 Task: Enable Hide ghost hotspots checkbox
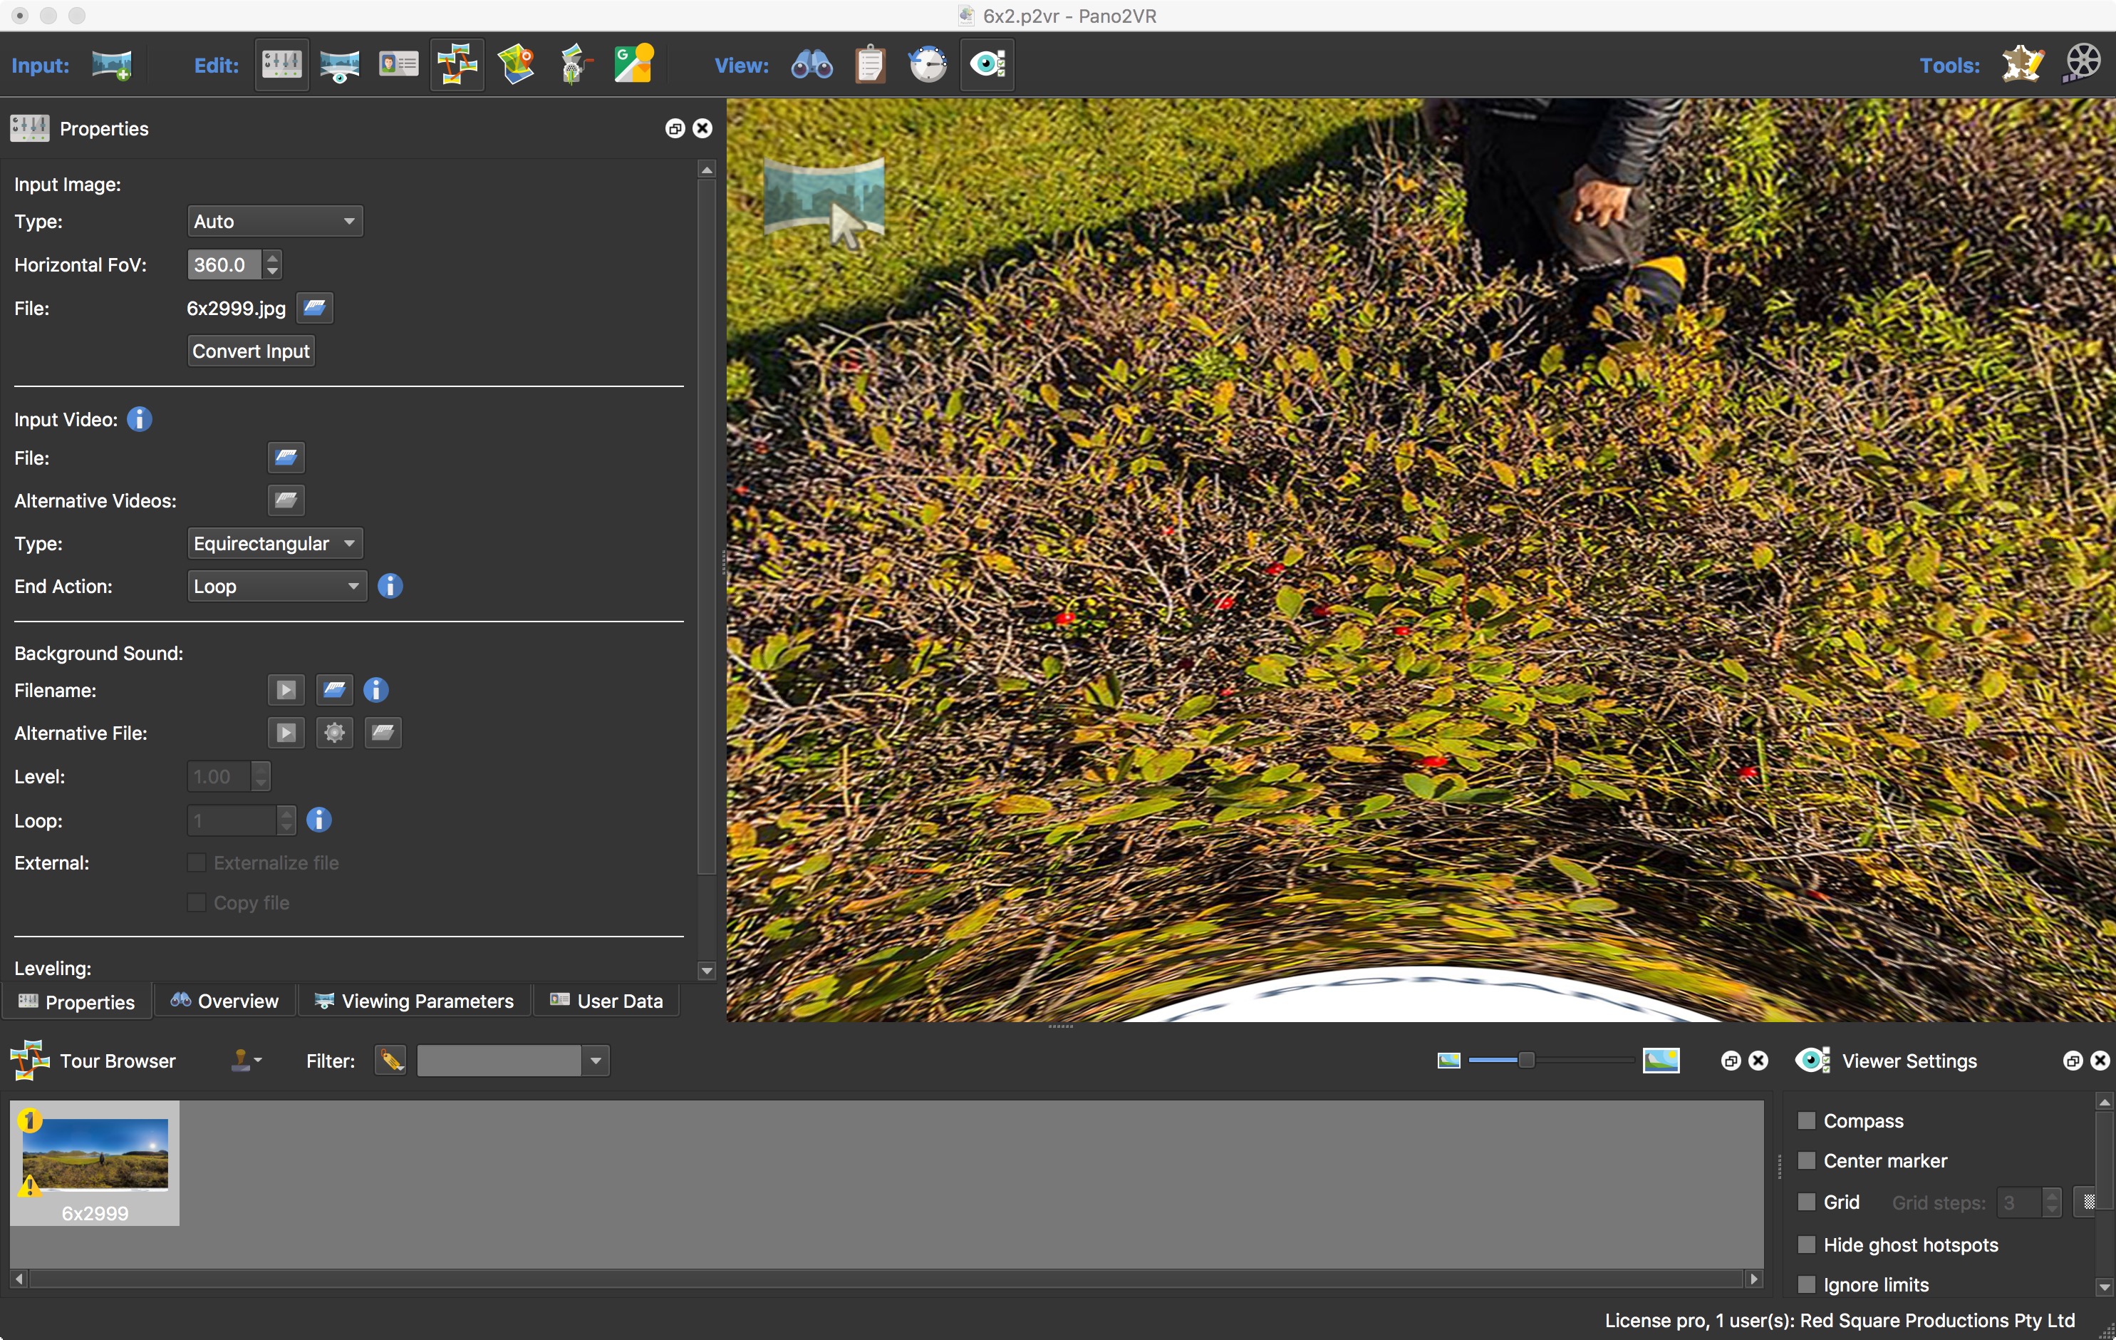[x=1806, y=1244]
